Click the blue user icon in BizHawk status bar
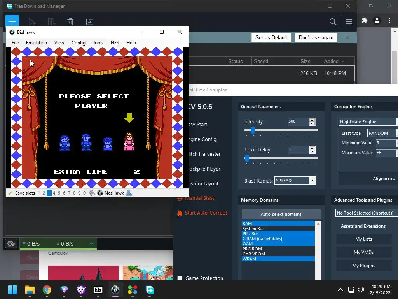This screenshot has width=398, height=299. coord(129,193)
